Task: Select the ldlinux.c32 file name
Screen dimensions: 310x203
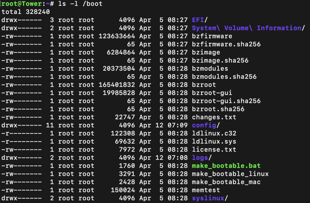Action: point(214,133)
